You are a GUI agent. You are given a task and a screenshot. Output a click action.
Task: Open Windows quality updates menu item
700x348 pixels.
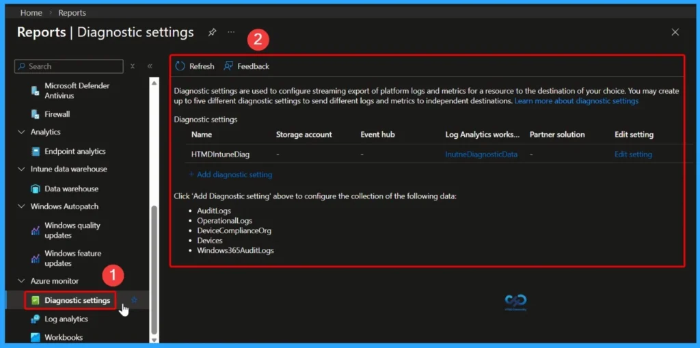coord(72,230)
